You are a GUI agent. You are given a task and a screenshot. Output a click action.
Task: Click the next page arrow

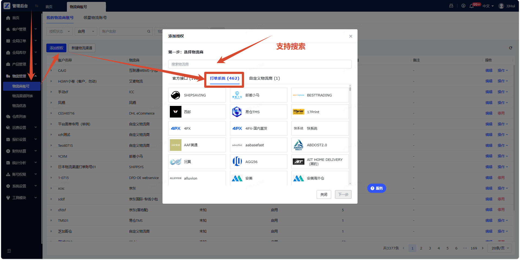(483, 248)
